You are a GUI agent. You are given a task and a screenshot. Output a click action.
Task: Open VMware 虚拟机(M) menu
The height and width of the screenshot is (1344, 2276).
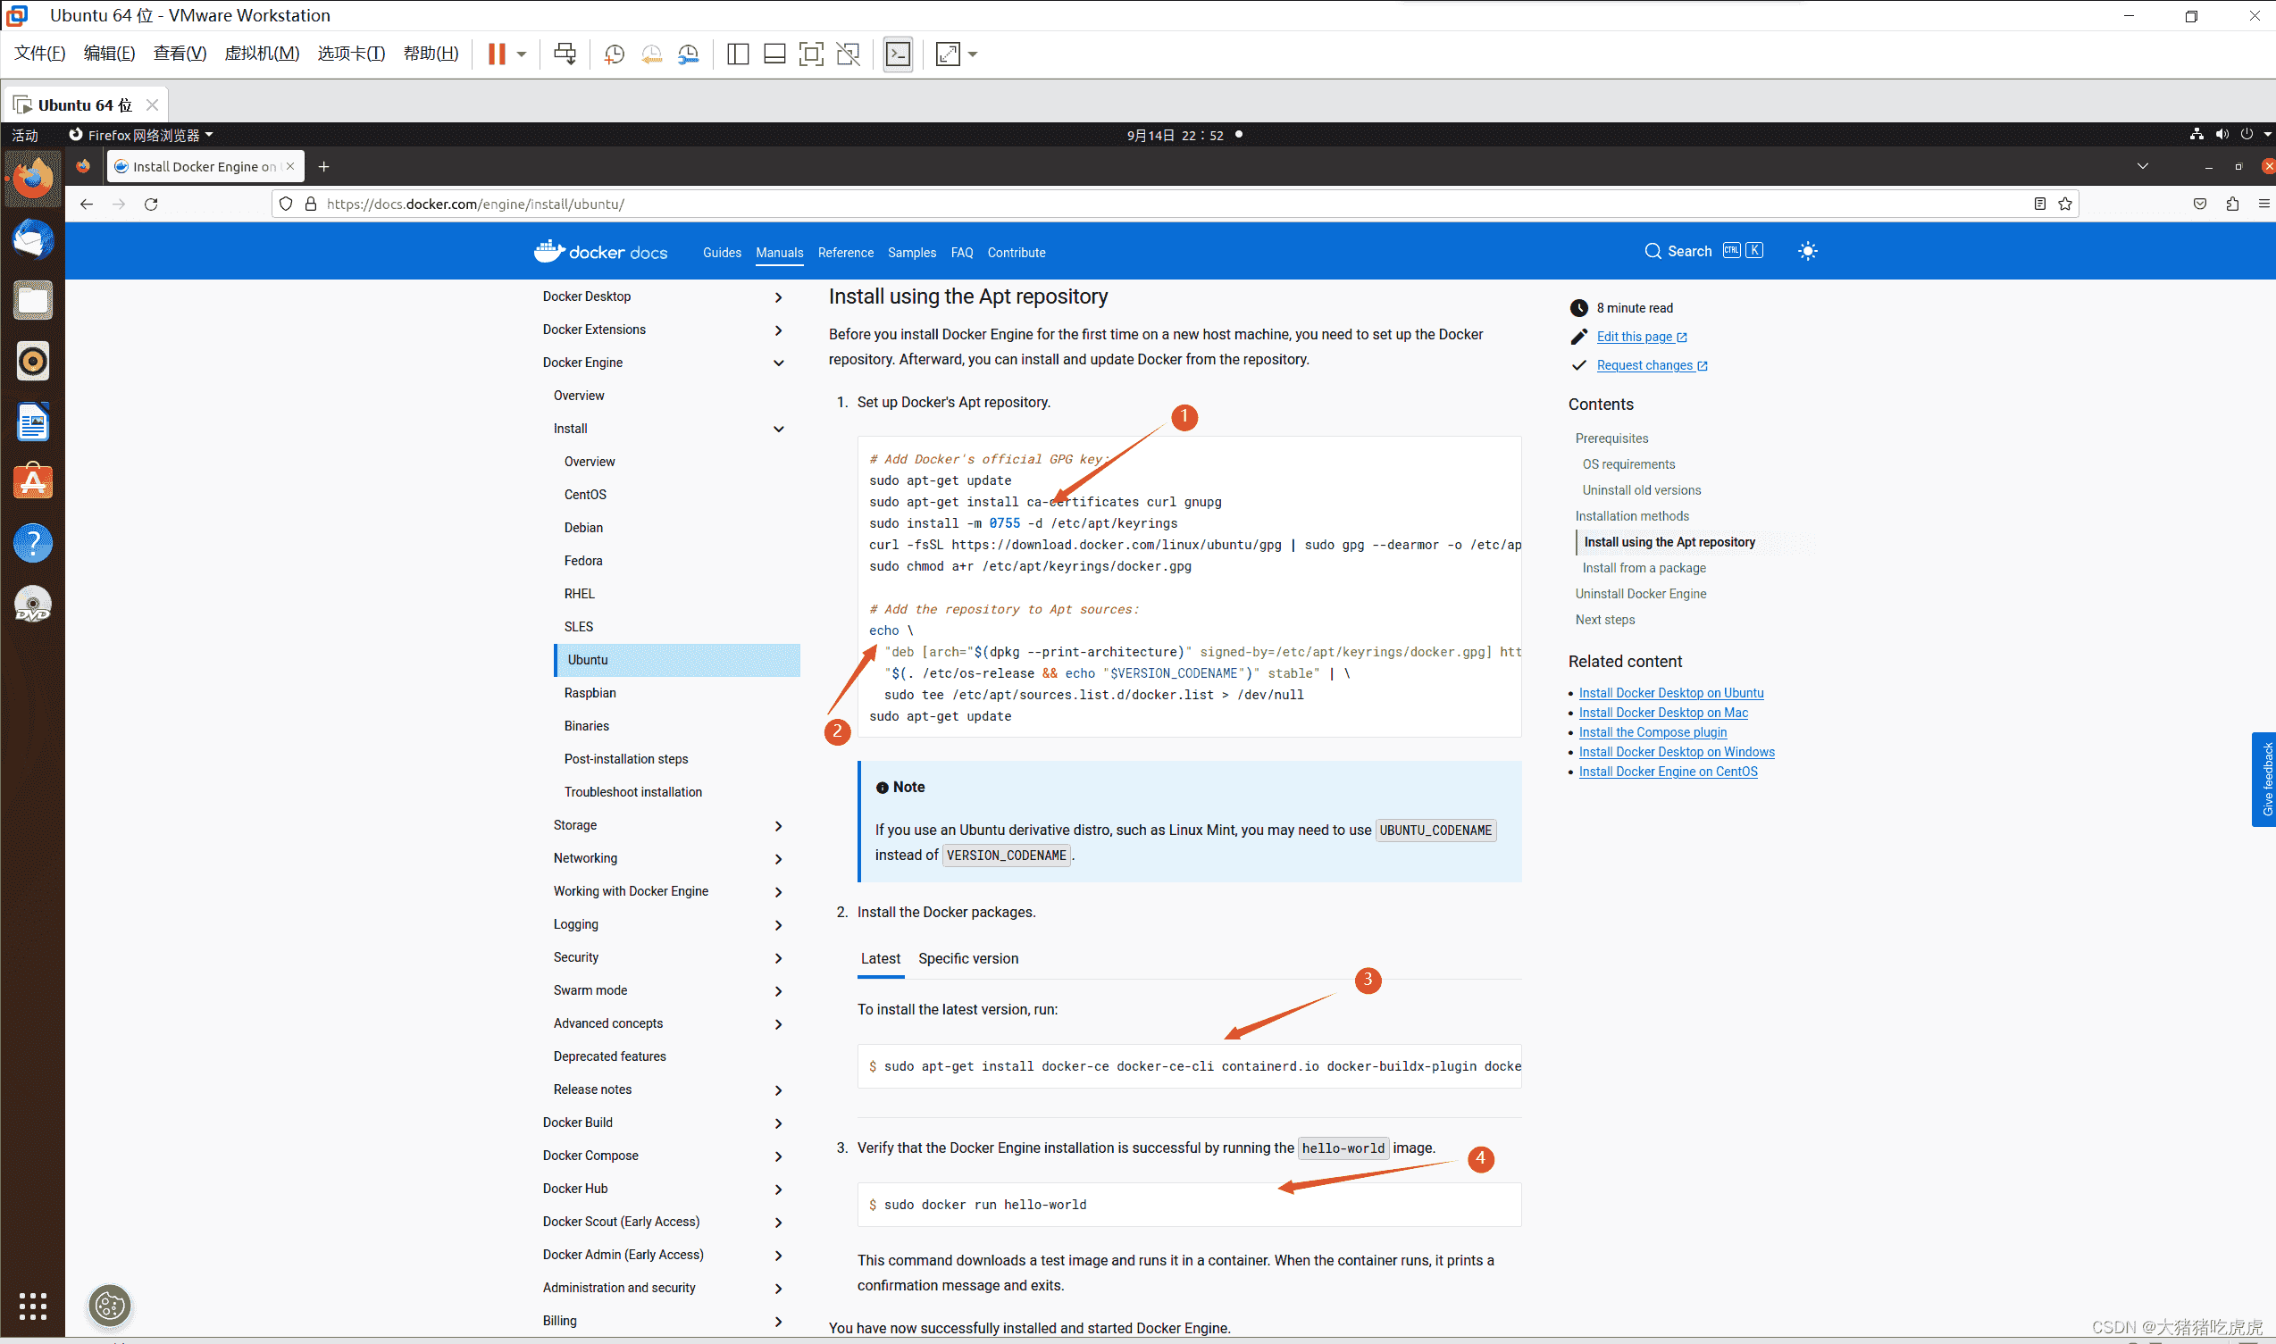(262, 54)
